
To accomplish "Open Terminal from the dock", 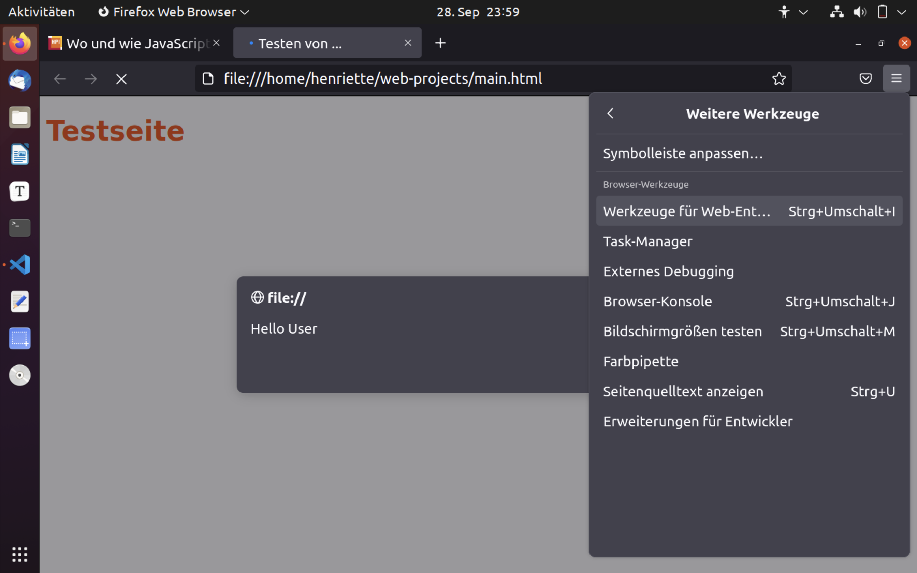I will (x=20, y=228).
